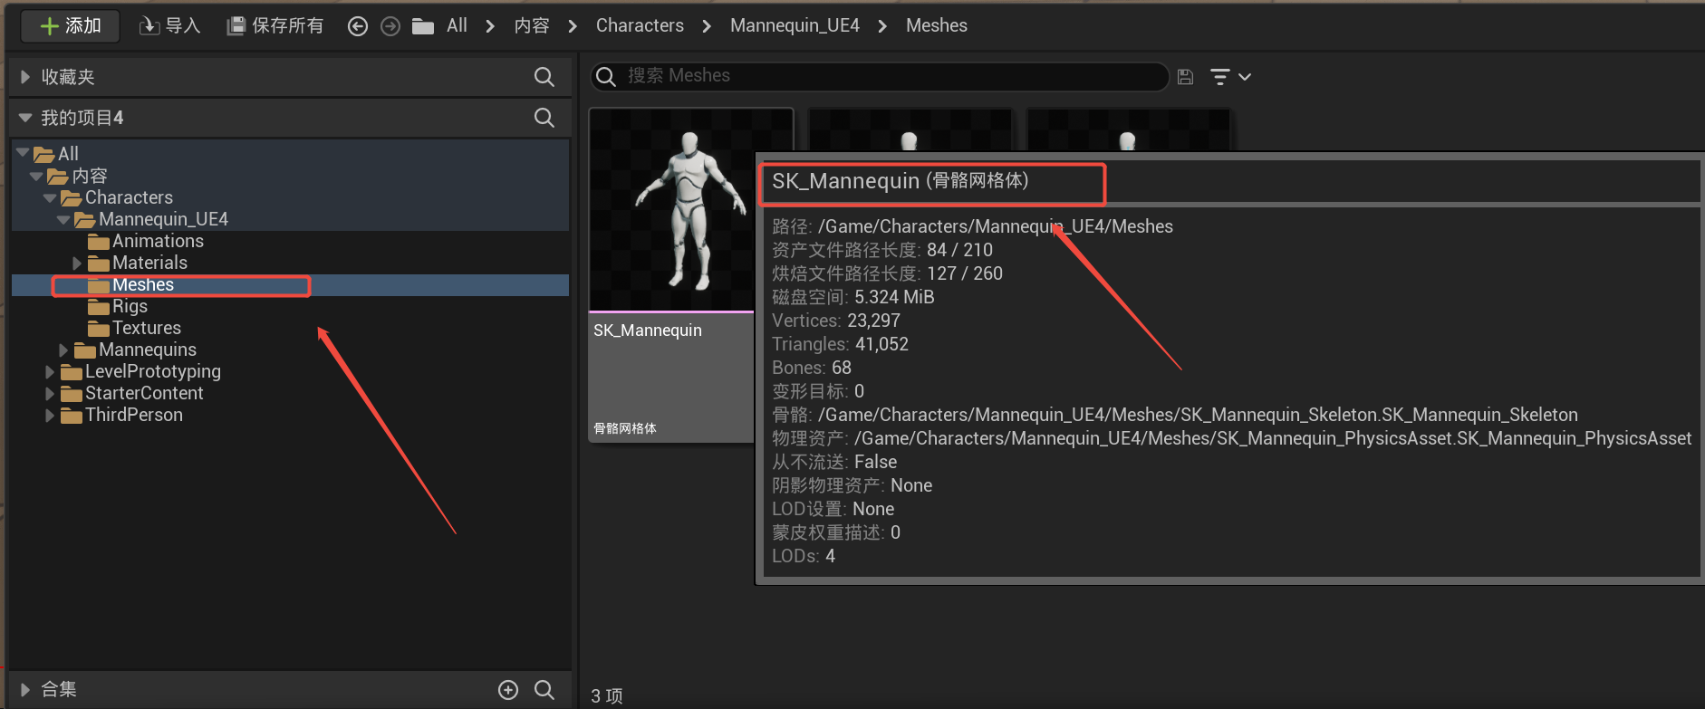The width and height of the screenshot is (1705, 709).
Task: Collapse the 我的项目4 section
Action: pyautogui.click(x=25, y=118)
